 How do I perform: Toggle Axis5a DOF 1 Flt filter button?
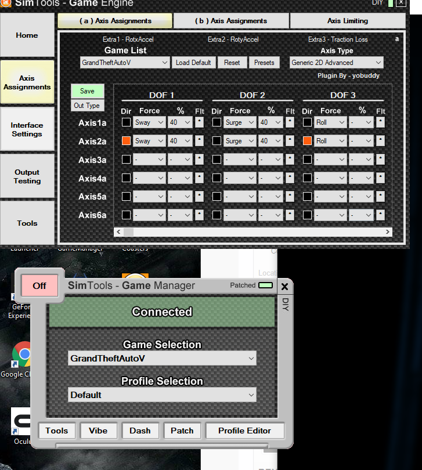pos(200,197)
